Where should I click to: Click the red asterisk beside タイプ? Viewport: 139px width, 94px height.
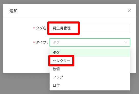[34, 42]
